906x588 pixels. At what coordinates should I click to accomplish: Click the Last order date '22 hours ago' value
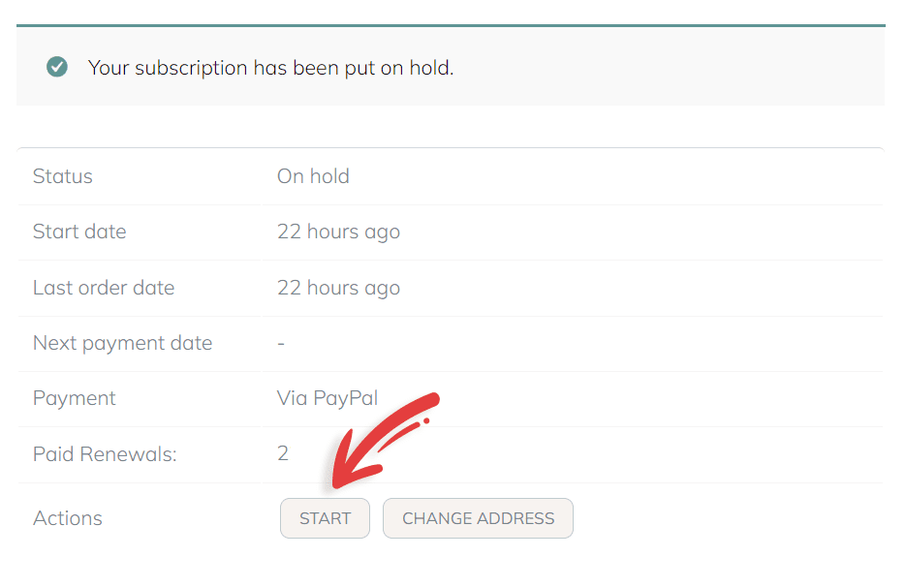(x=338, y=288)
